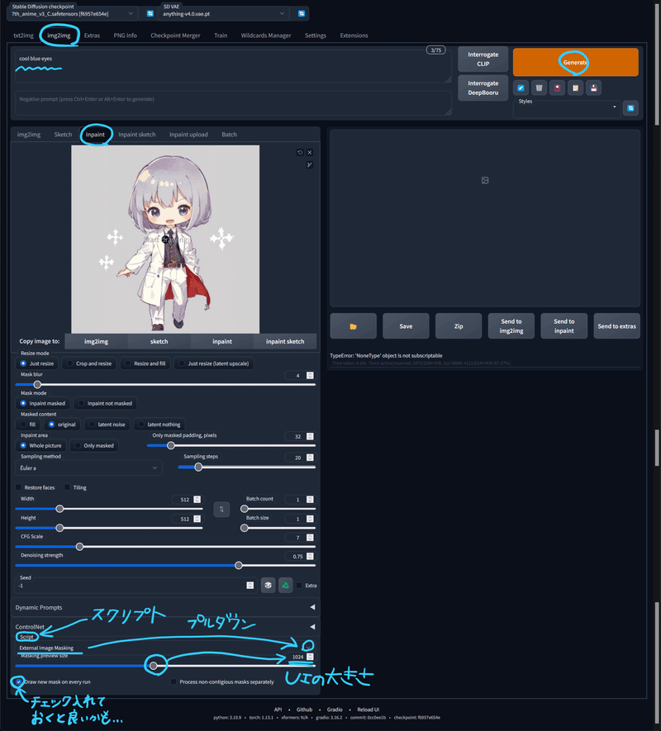The width and height of the screenshot is (661, 731).
Task: Click the blue arrow icon under Generate
Action: tap(521, 88)
